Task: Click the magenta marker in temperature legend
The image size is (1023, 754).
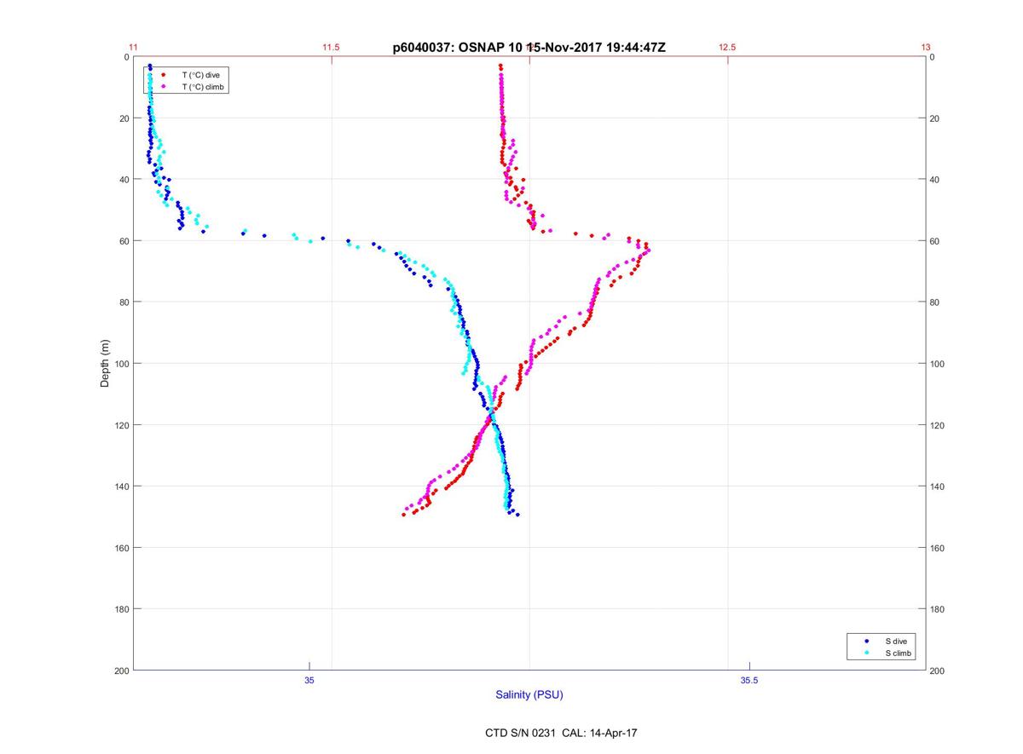Action: coord(163,87)
